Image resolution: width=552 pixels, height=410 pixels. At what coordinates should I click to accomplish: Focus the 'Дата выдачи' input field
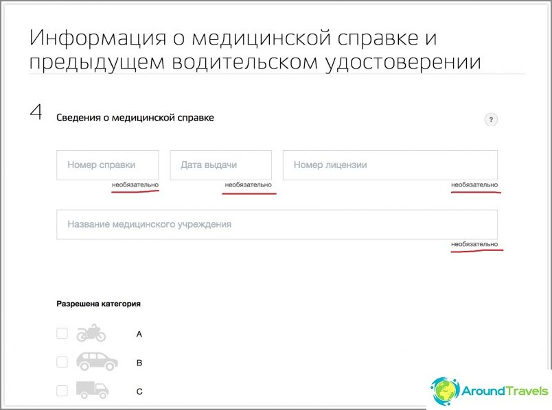(220, 165)
